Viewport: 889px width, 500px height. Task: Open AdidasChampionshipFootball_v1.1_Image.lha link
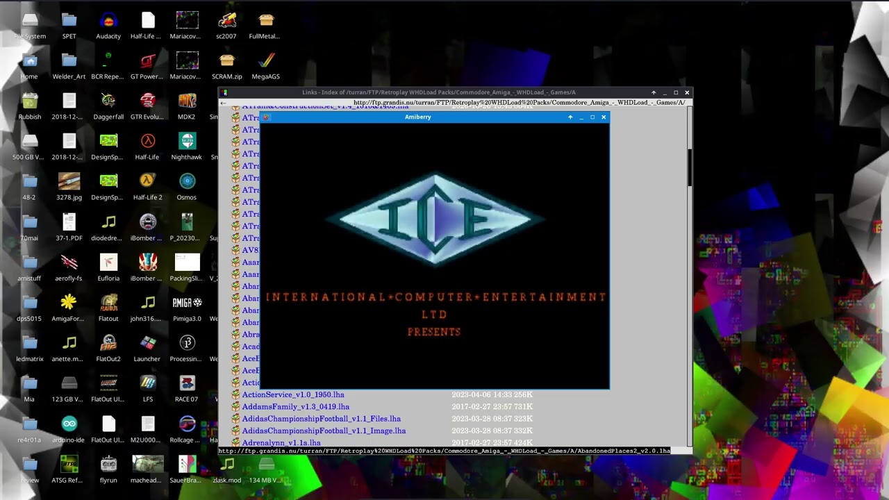324,431
